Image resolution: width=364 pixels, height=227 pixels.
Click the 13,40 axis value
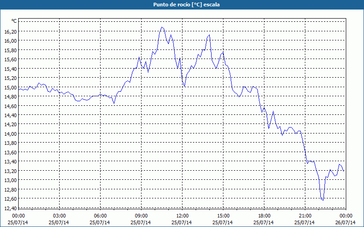click(10, 162)
